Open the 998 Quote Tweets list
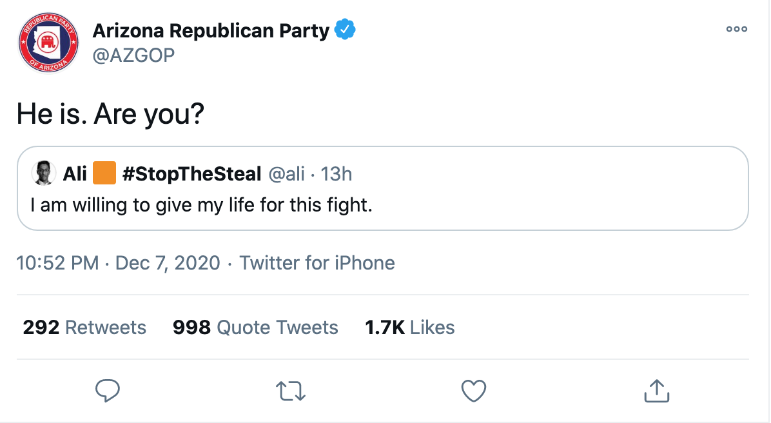Screen dimensions: 771x423 [255, 328]
